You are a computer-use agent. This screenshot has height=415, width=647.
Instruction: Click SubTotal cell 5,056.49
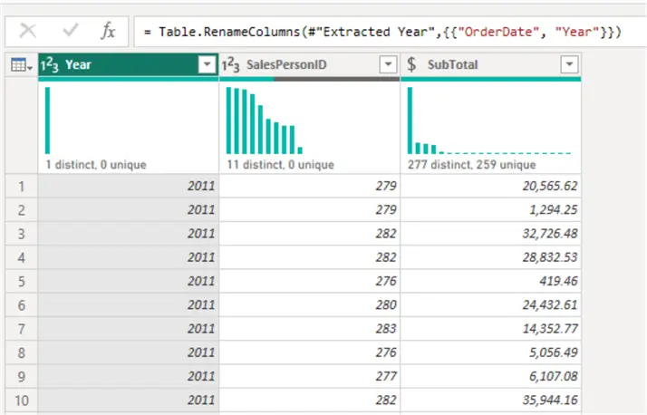[x=490, y=352]
